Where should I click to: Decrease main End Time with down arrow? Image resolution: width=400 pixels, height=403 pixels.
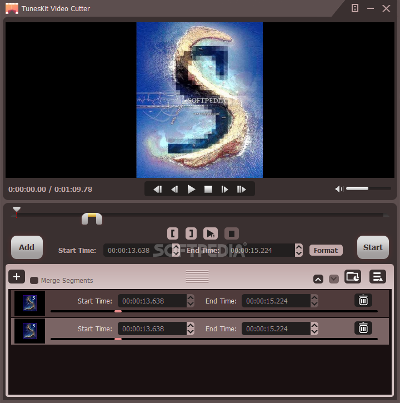[x=299, y=253]
